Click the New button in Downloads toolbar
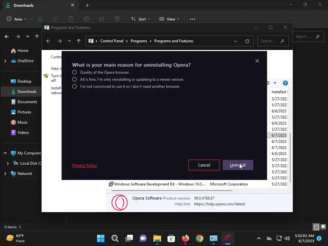The height and width of the screenshot is (246, 328). (17, 19)
